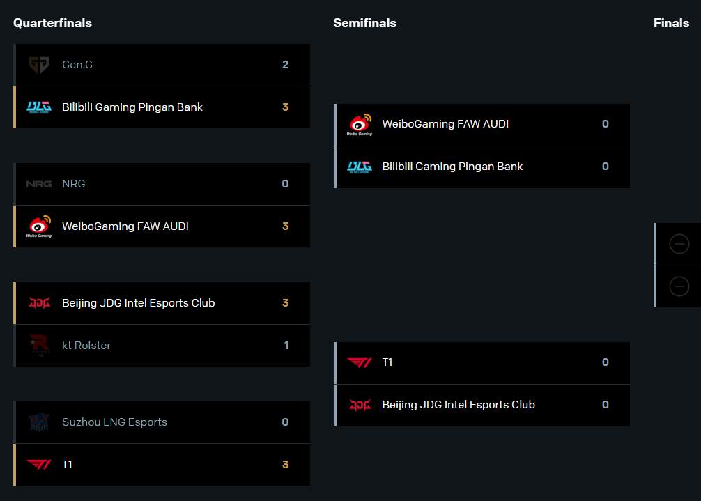Click the Quarterfinals column heading
The width and height of the screenshot is (701, 501).
(x=52, y=23)
